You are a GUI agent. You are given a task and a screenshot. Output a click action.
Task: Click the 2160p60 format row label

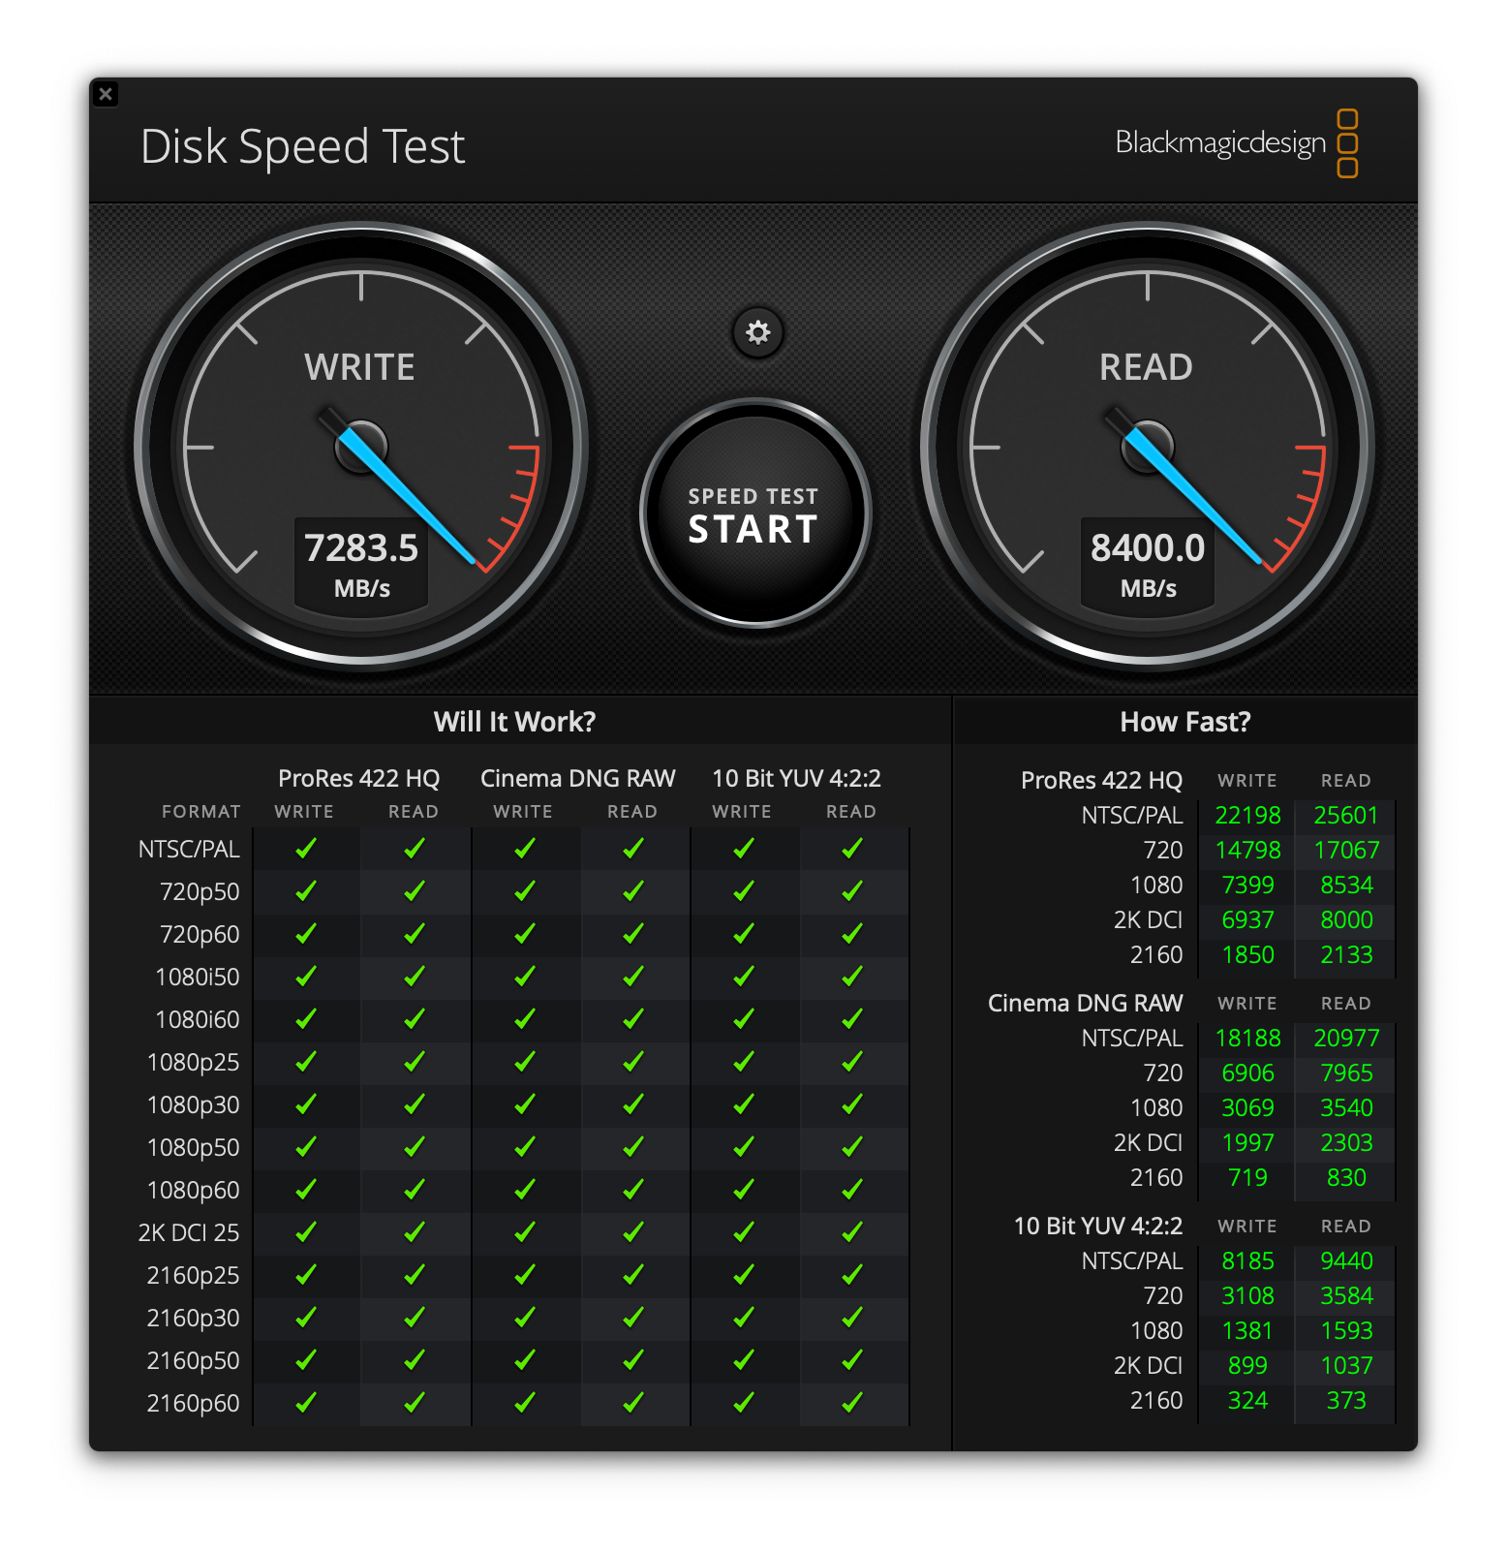pos(193,1404)
